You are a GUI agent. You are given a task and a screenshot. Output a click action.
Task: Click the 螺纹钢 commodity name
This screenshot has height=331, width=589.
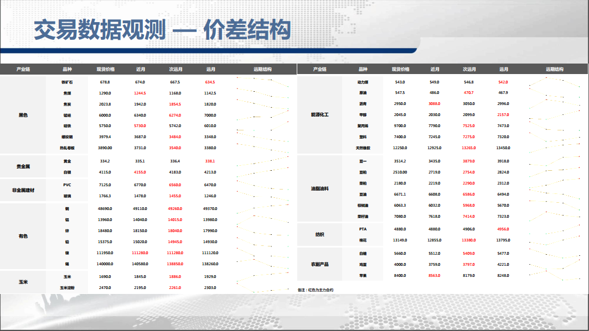(x=67, y=137)
